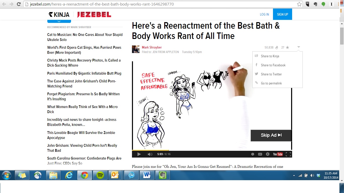
Task: Bookmark page with the star icon
Action: coord(299,4)
